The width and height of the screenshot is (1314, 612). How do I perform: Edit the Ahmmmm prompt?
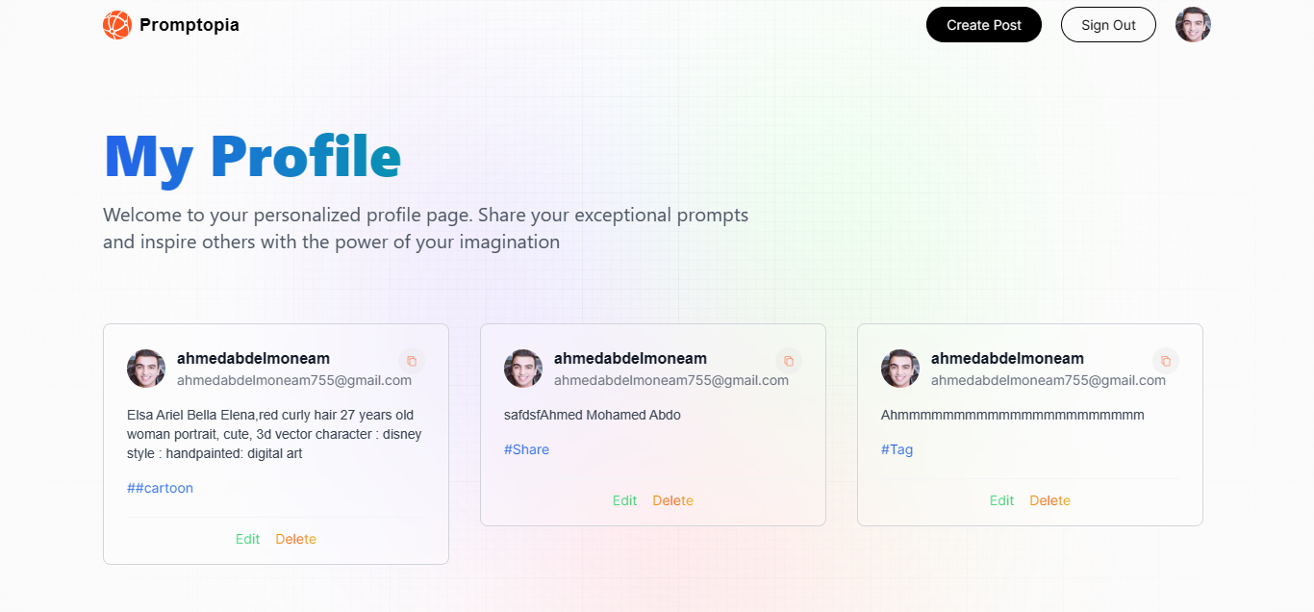pyautogui.click(x=1001, y=500)
